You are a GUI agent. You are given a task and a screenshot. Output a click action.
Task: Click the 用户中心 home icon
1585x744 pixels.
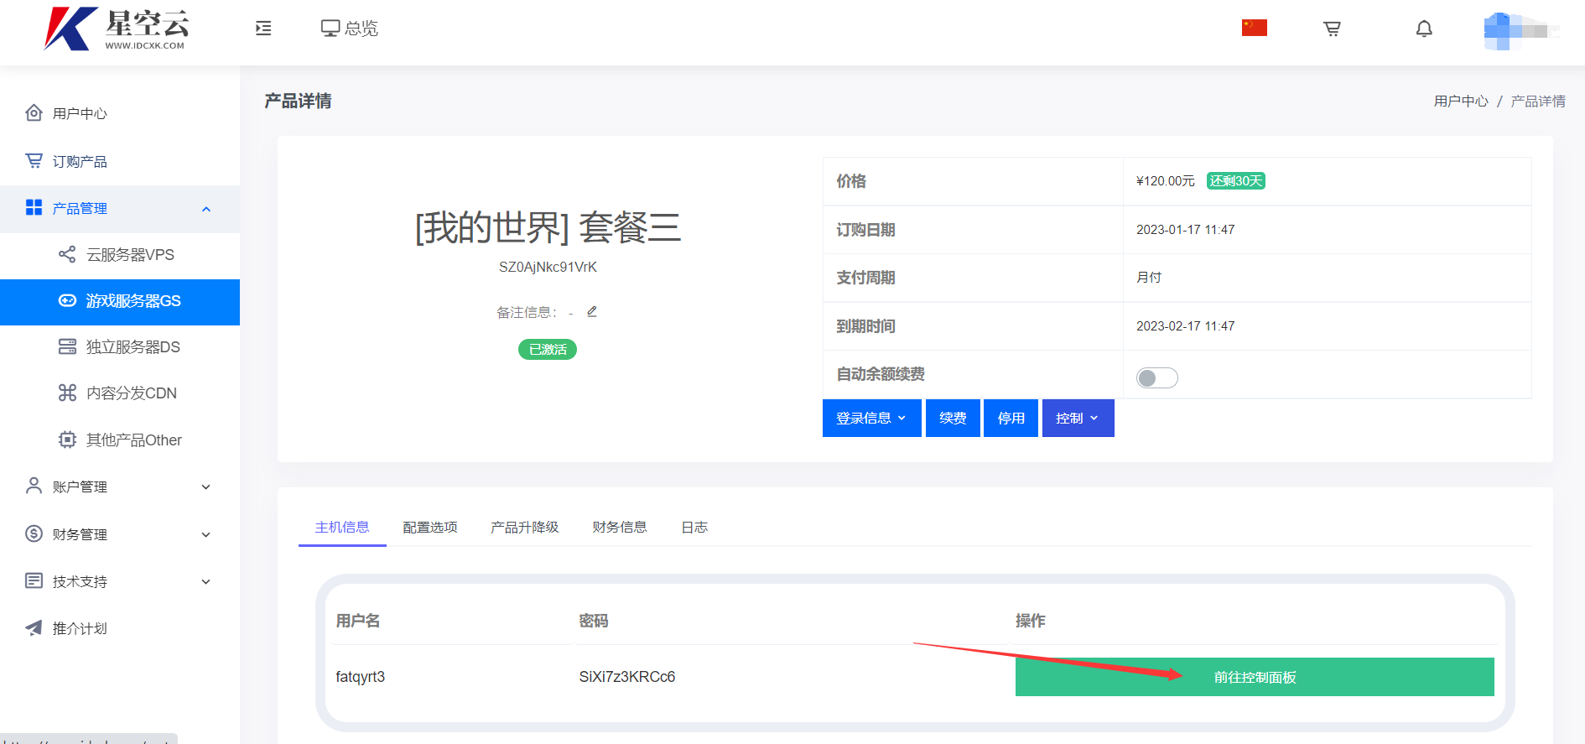pyautogui.click(x=34, y=112)
